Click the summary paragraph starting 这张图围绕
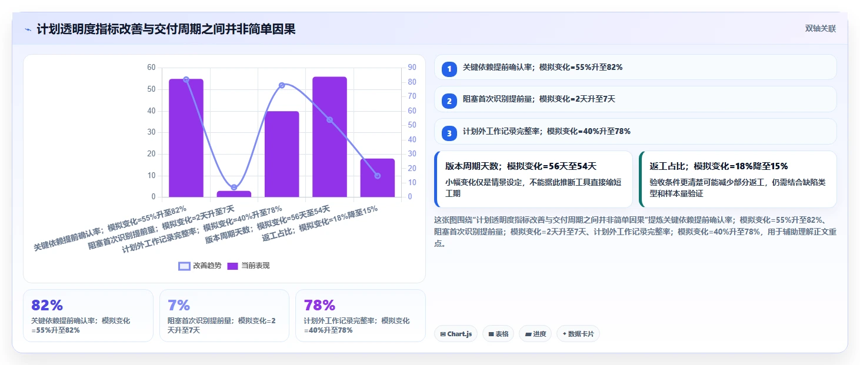 635,232
